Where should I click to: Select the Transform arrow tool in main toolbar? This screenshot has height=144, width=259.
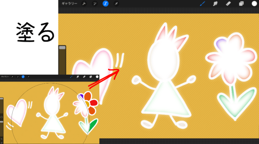(116, 4)
